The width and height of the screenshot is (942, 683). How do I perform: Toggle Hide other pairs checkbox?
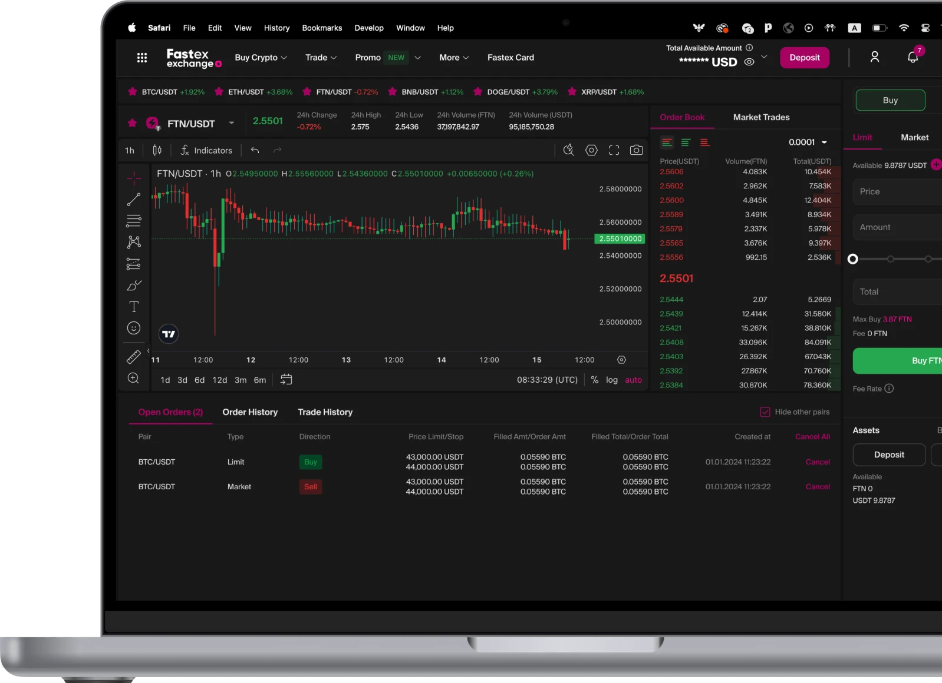(765, 412)
